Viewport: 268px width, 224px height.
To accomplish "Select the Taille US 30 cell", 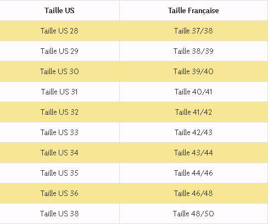I will 59,71.
